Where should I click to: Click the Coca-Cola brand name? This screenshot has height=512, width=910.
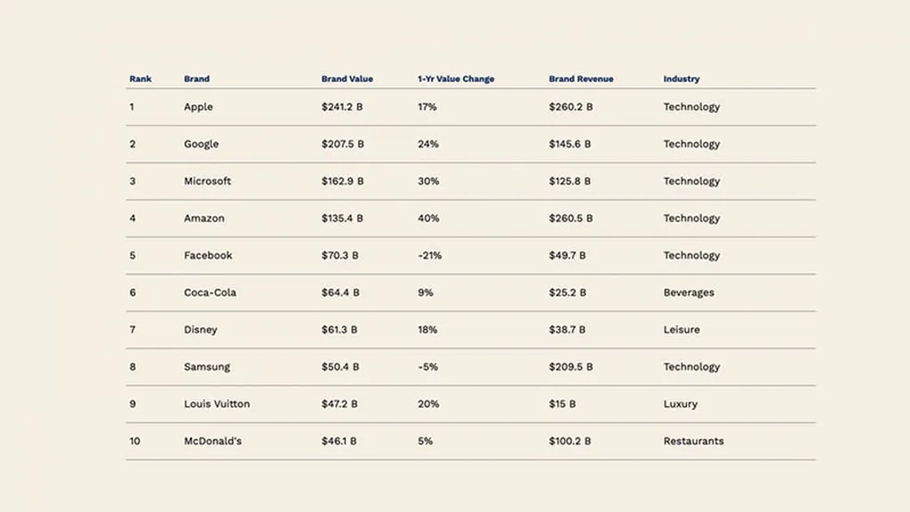(210, 292)
